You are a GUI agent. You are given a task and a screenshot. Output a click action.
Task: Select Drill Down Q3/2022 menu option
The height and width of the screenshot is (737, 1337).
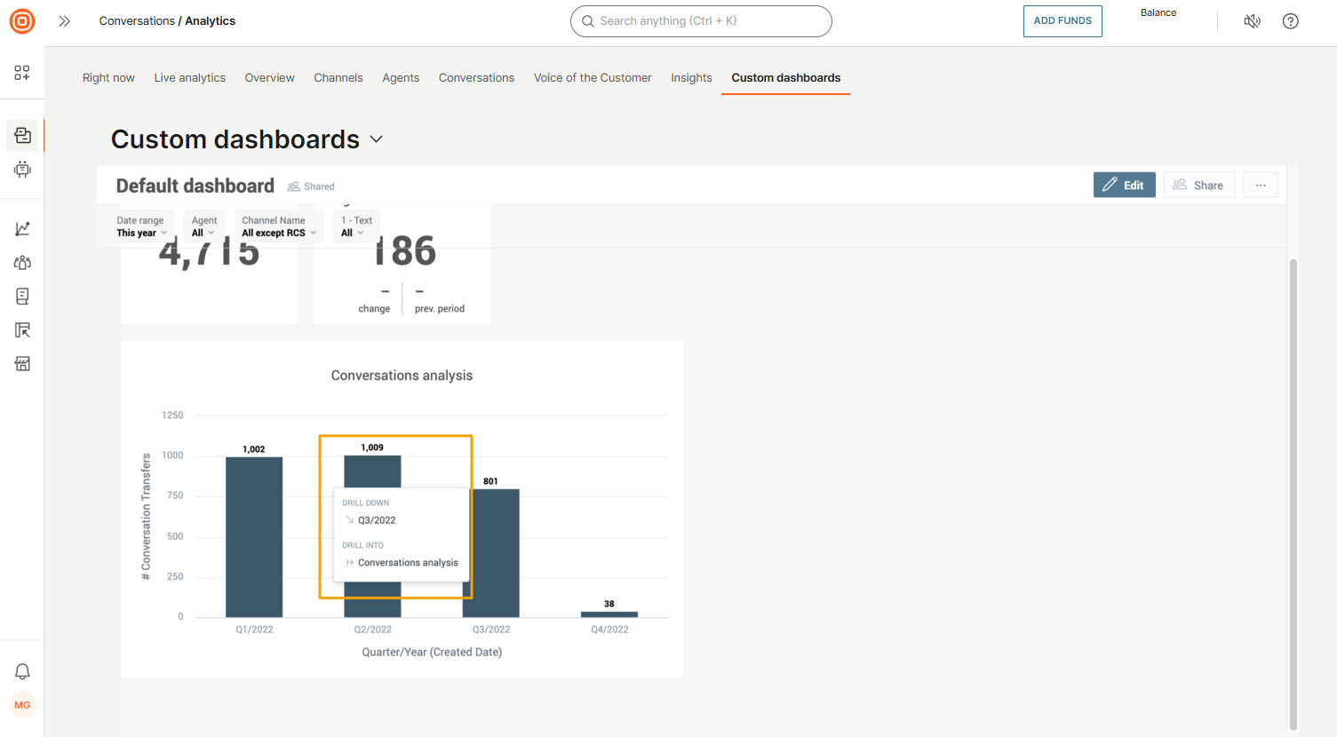377,519
